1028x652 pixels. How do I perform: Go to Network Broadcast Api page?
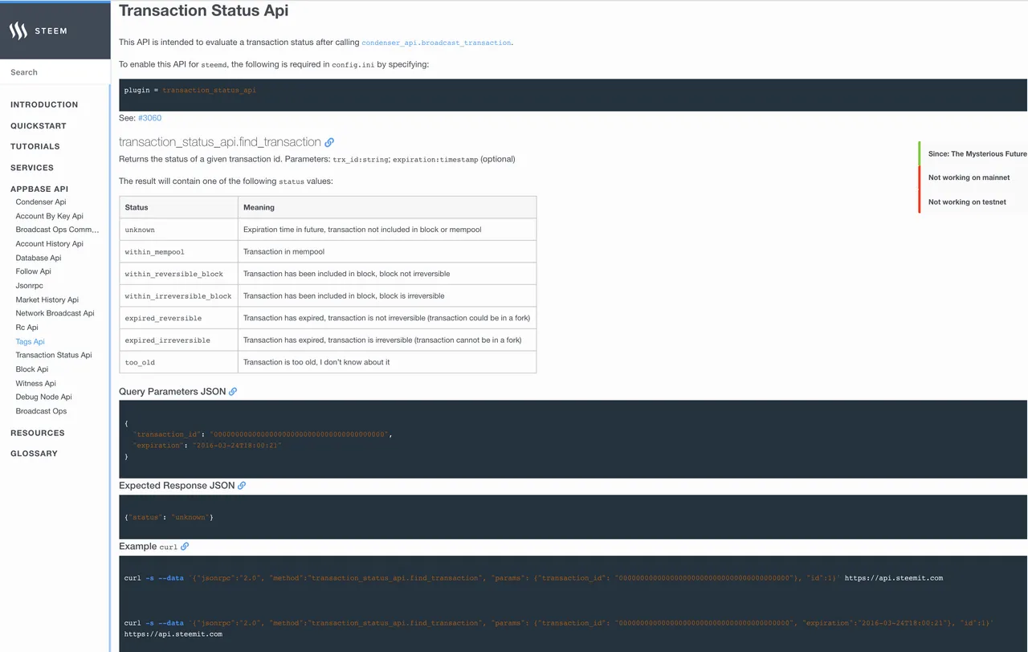(55, 313)
